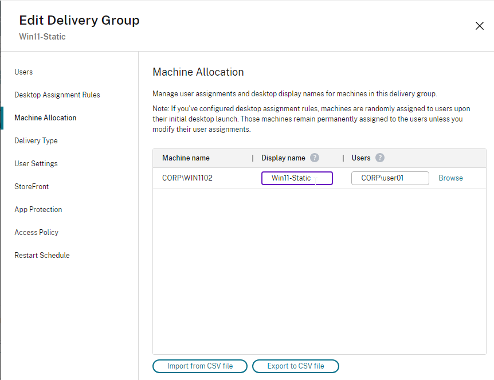494x380 pixels.
Task: Click Browse link to pick a user
Action: [x=450, y=178]
